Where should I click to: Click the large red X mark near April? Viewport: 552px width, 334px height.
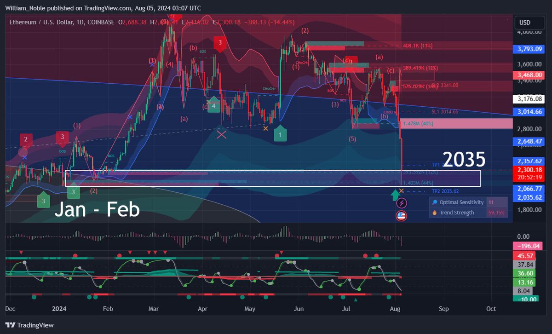coord(221,134)
